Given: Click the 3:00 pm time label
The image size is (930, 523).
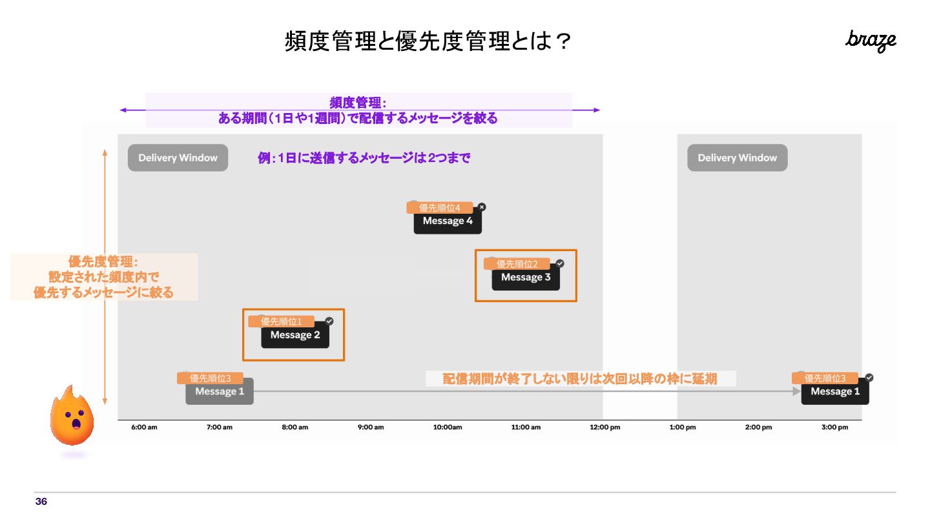Looking at the screenshot, I should (x=834, y=427).
